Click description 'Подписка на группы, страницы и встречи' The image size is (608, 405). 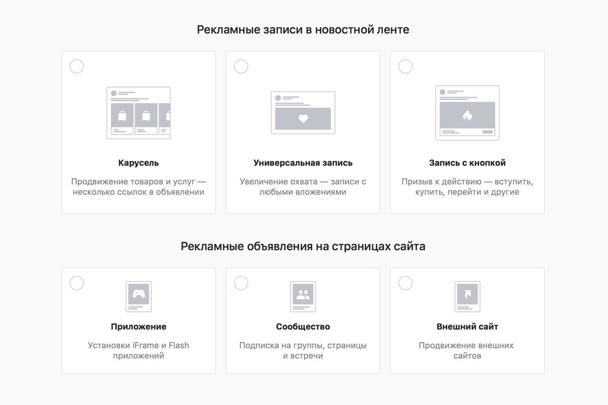pos(303,351)
